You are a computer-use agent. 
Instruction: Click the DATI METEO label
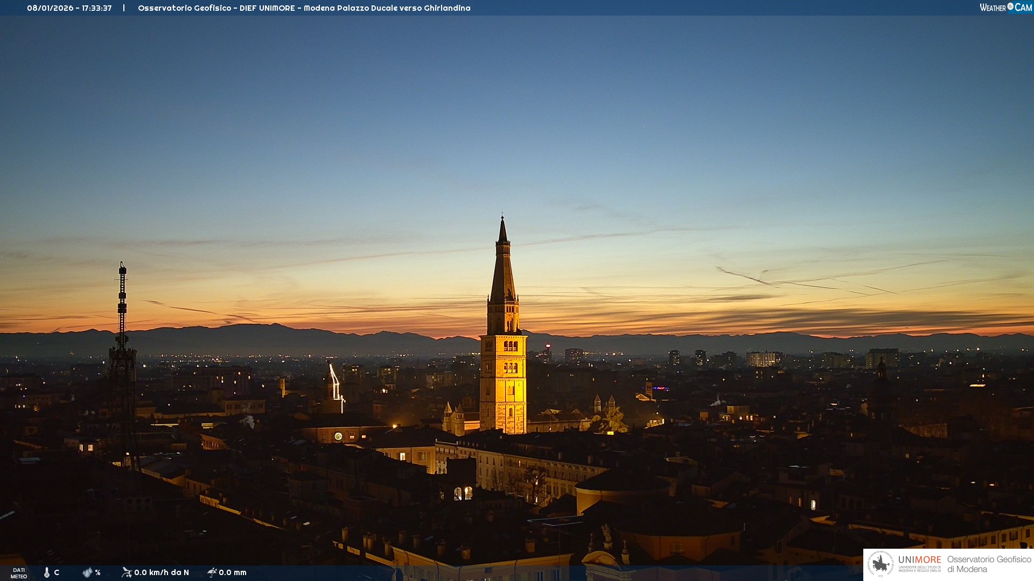click(19, 573)
